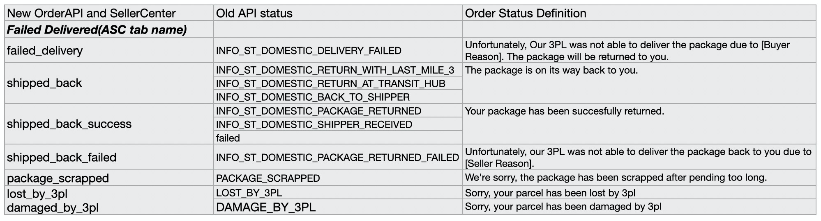Select the shipped_back_success cell
The height and width of the screenshot is (221, 821).
[109, 124]
